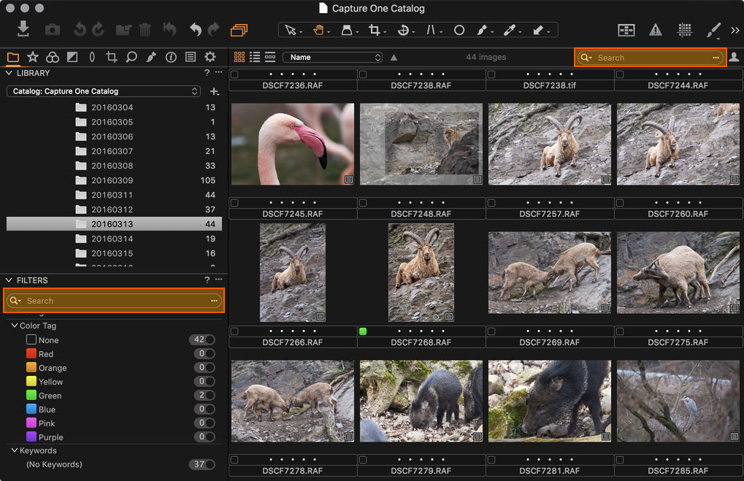Select the White balance picker tool
The width and height of the screenshot is (744, 481).
(510, 30)
